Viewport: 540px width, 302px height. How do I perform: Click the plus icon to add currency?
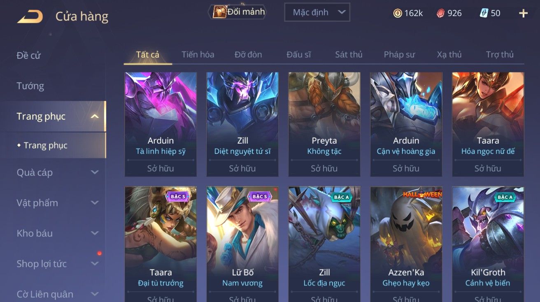[x=523, y=13]
